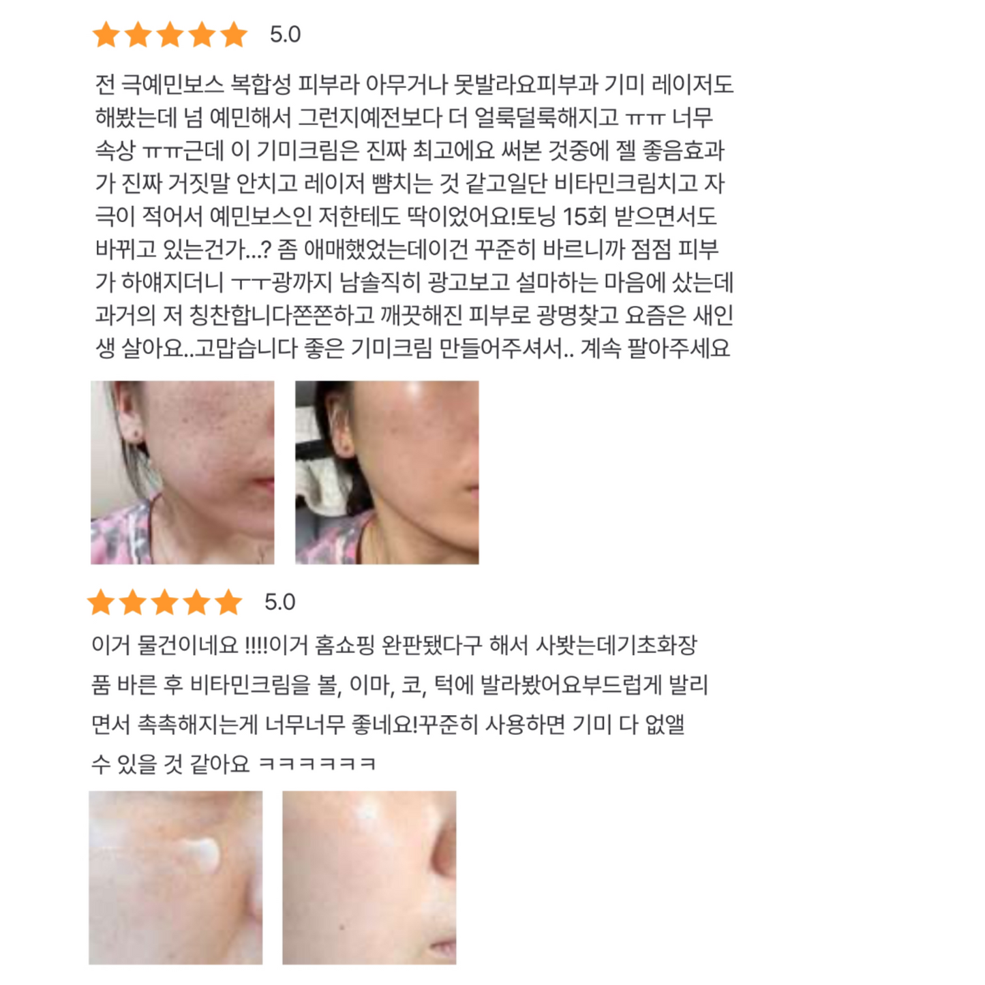This screenshot has height=985, width=985.
Task: Click the line with ㅋㅋㅋㅋㅋㅋ laughter
Action: click(x=233, y=763)
